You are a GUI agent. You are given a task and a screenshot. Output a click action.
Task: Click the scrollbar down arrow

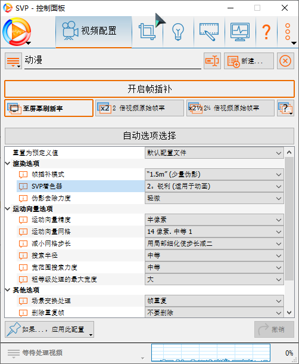(x=289, y=313)
